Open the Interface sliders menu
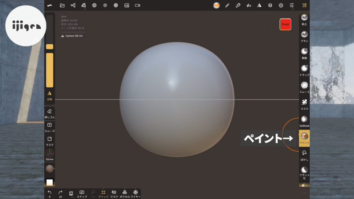354x199 pixels. point(292,5)
